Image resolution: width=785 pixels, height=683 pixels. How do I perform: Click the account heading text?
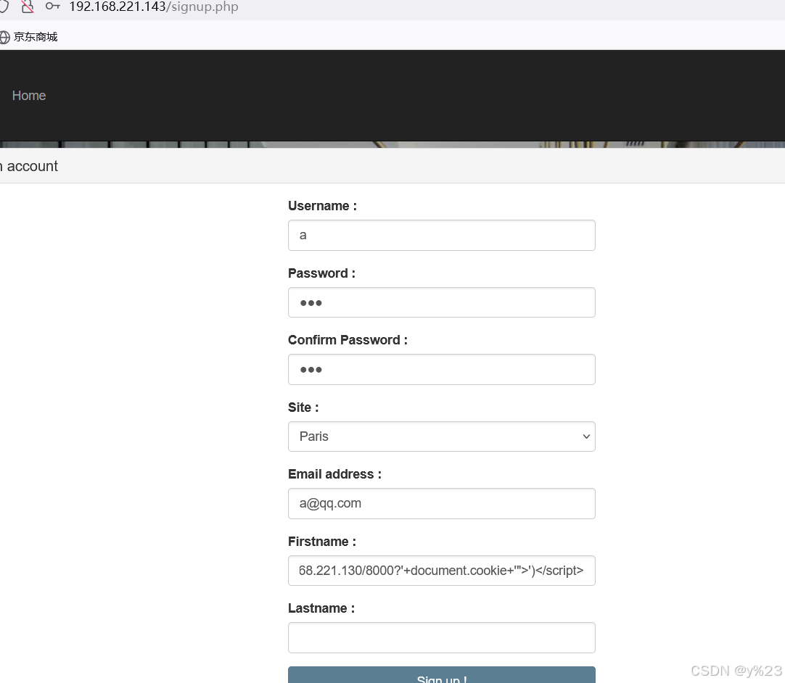coord(29,166)
